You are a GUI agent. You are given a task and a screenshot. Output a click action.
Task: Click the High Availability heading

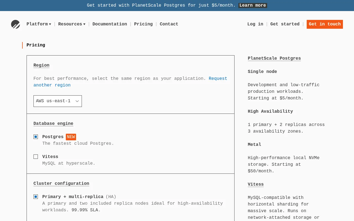click(270, 112)
